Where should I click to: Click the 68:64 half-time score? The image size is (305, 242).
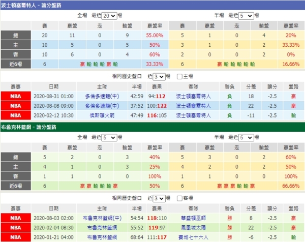coord(137,237)
